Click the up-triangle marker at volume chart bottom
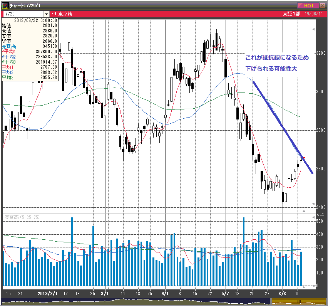 (304, 287)
